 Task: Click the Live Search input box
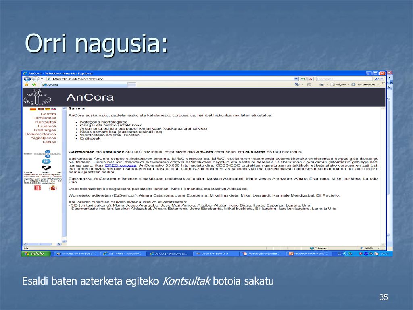[344, 79]
